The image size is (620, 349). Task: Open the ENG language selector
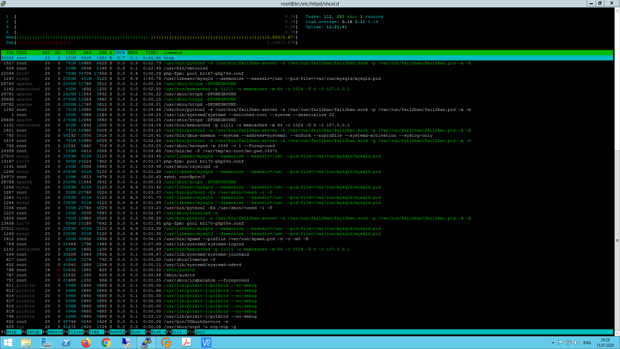click(587, 343)
